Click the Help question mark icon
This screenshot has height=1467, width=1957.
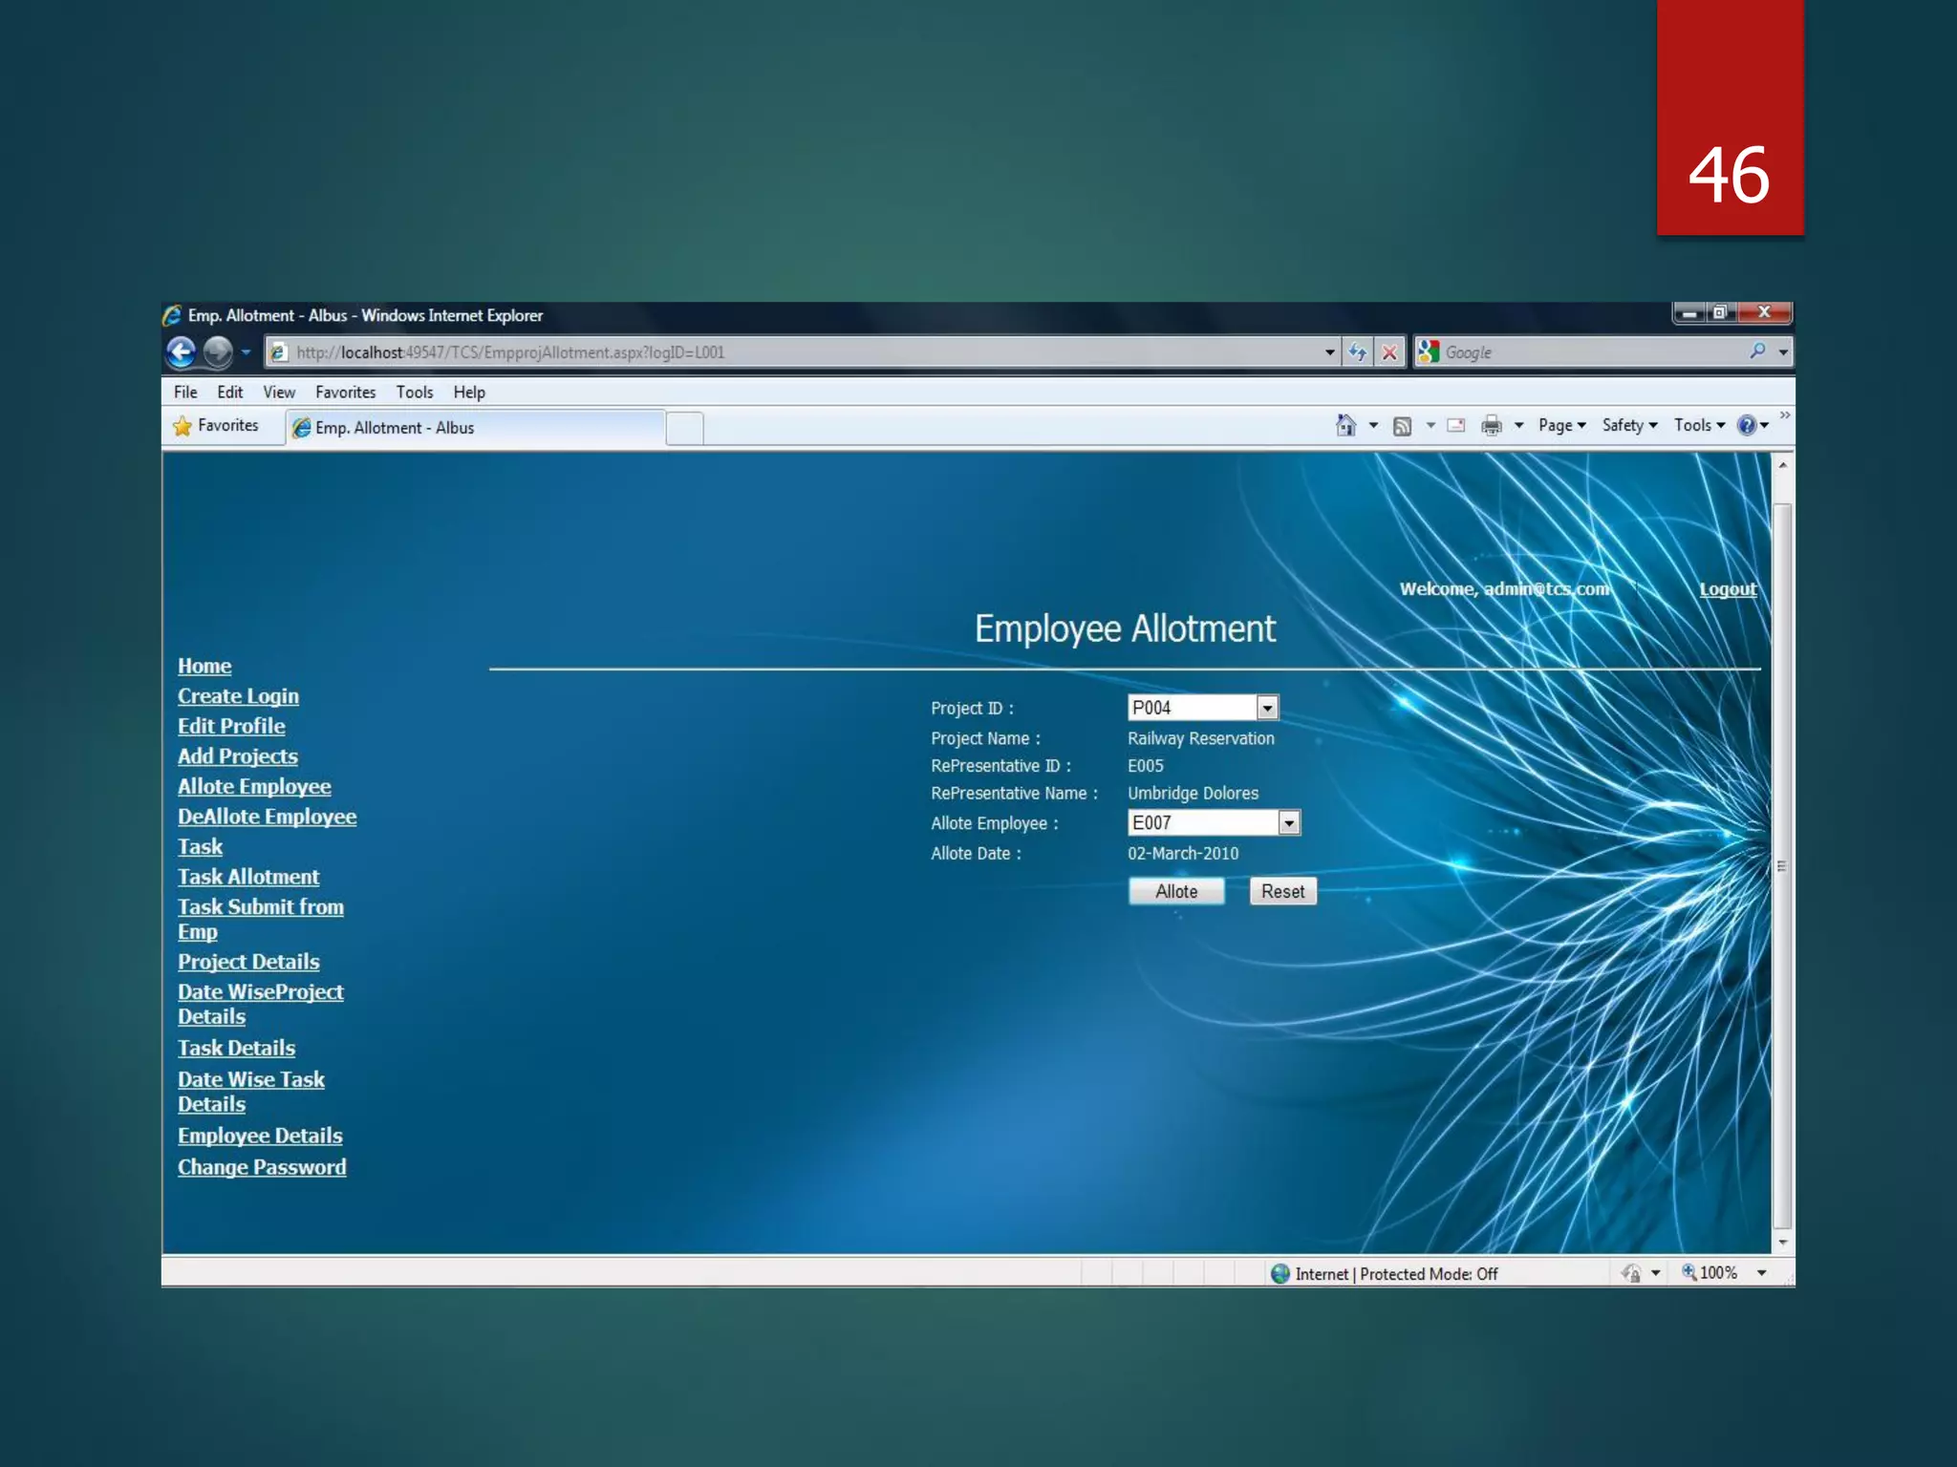(x=1746, y=426)
